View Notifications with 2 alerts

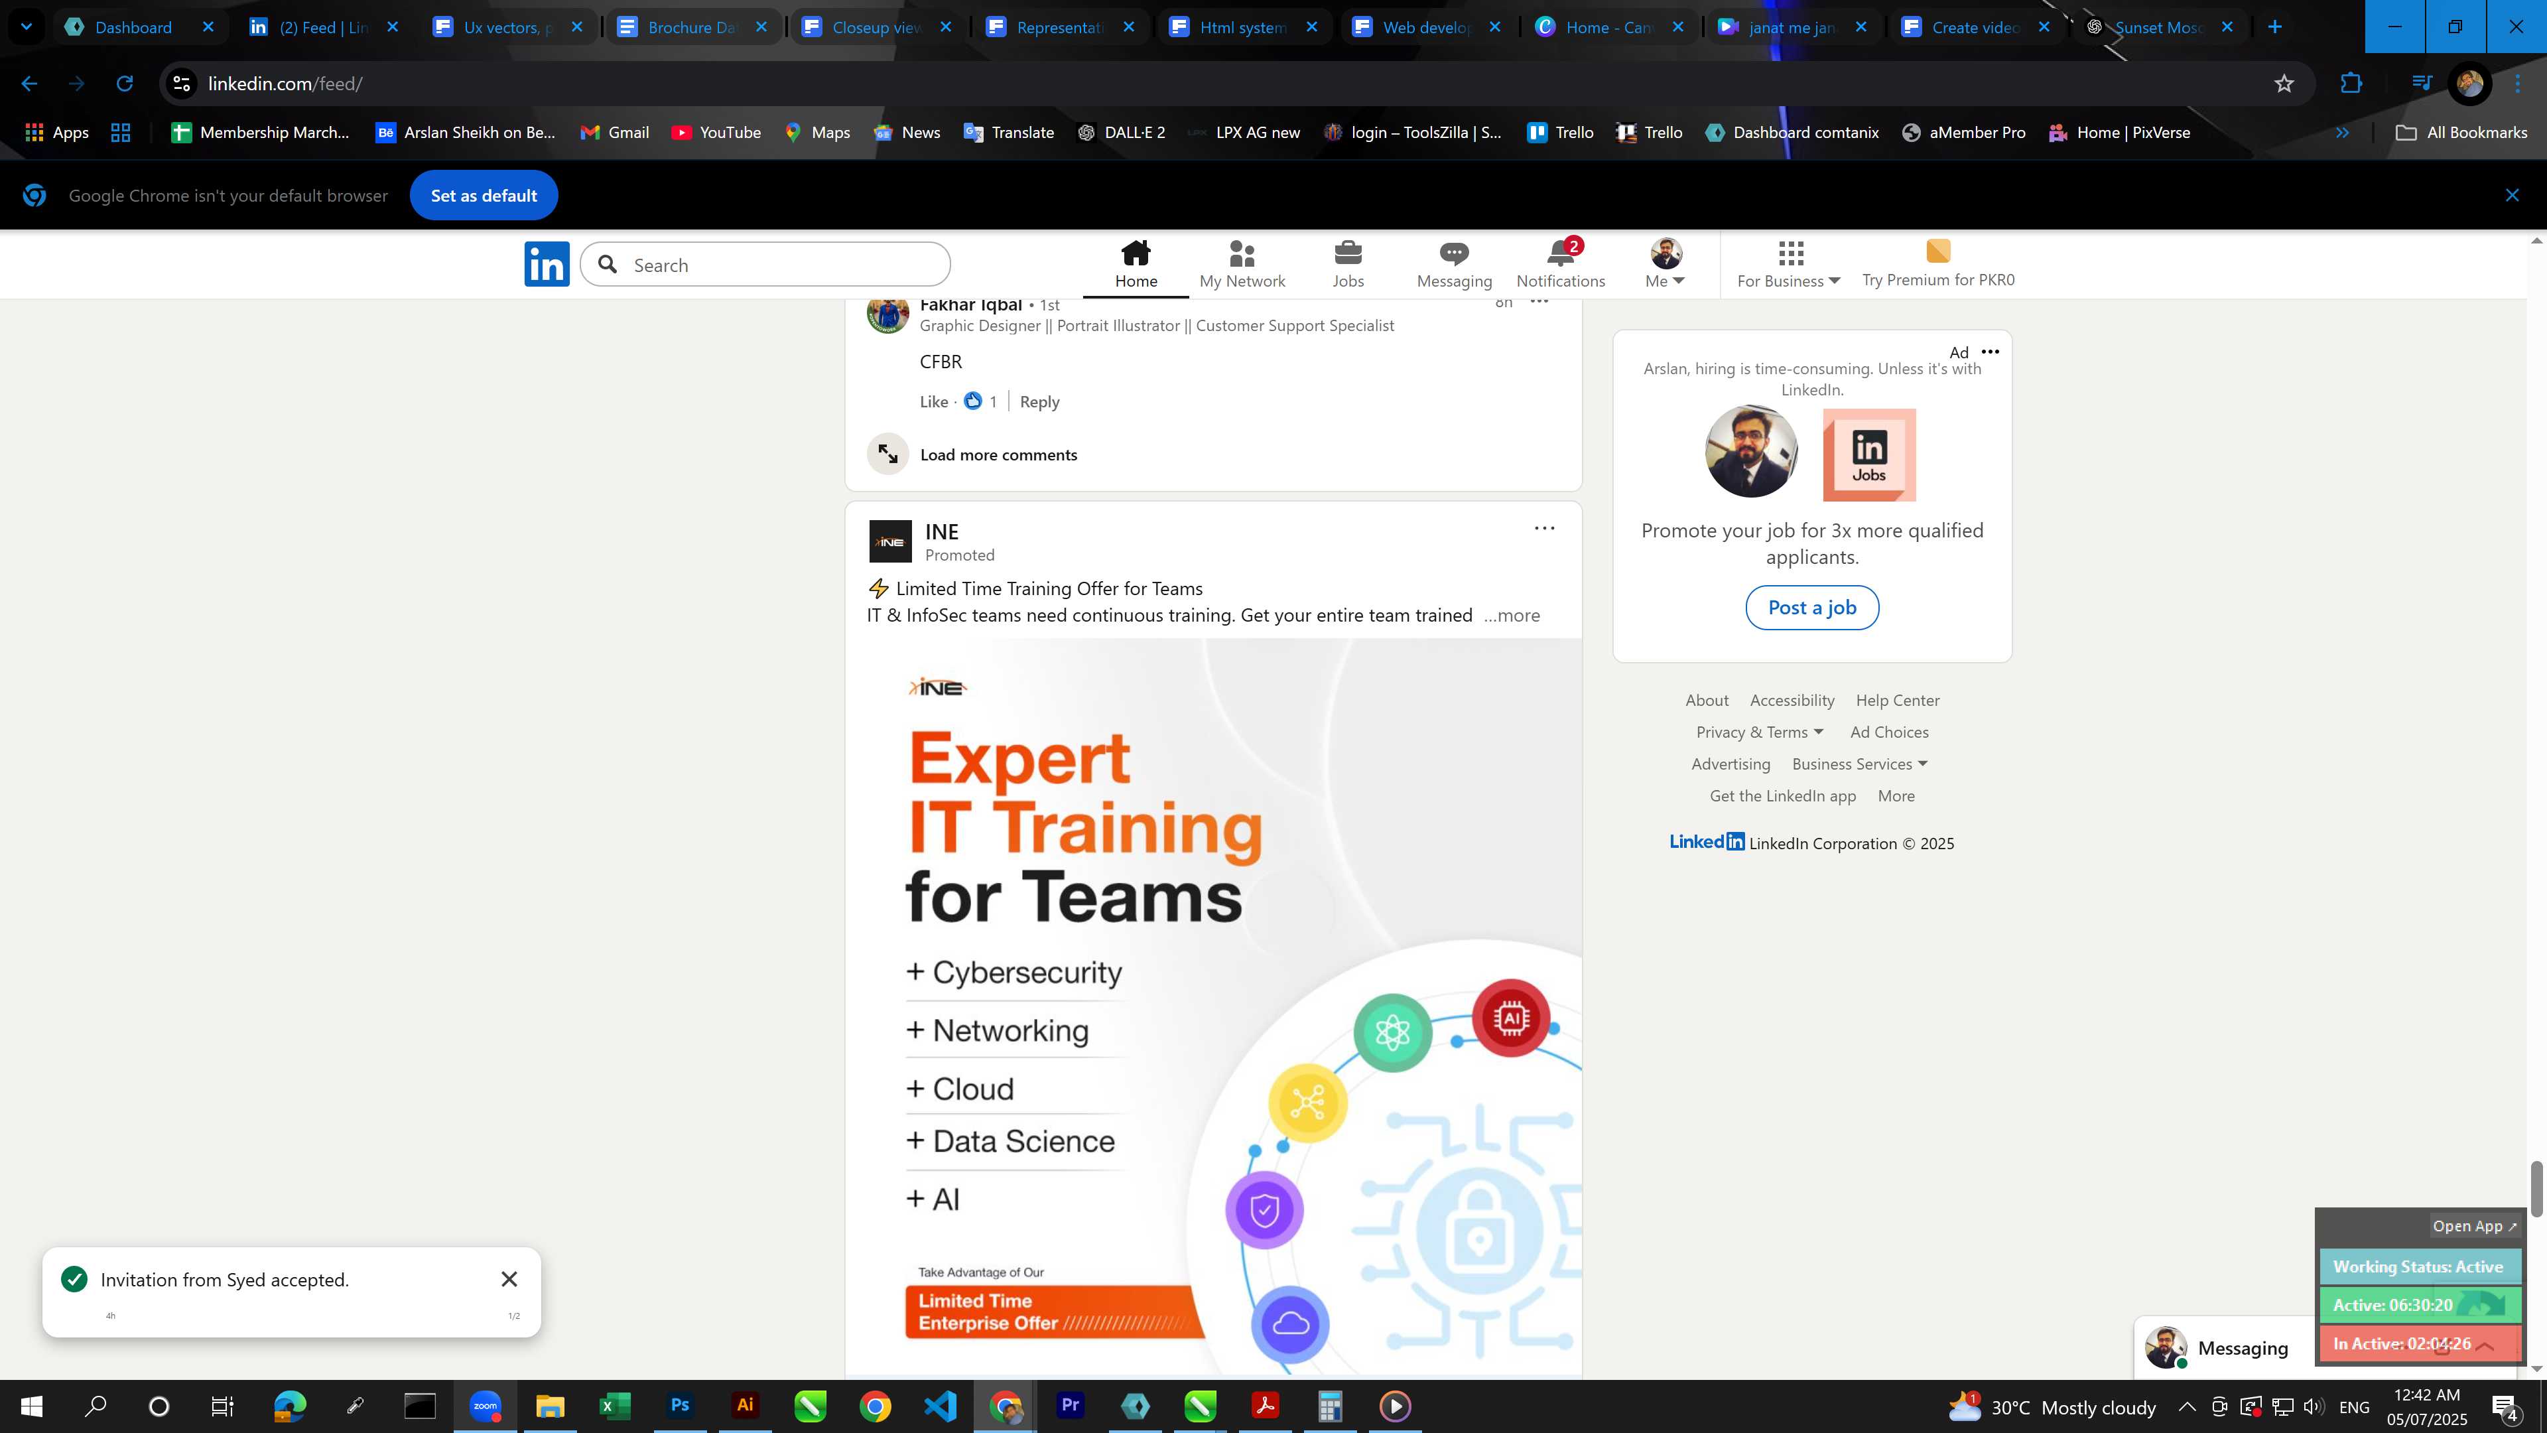[x=1560, y=264]
